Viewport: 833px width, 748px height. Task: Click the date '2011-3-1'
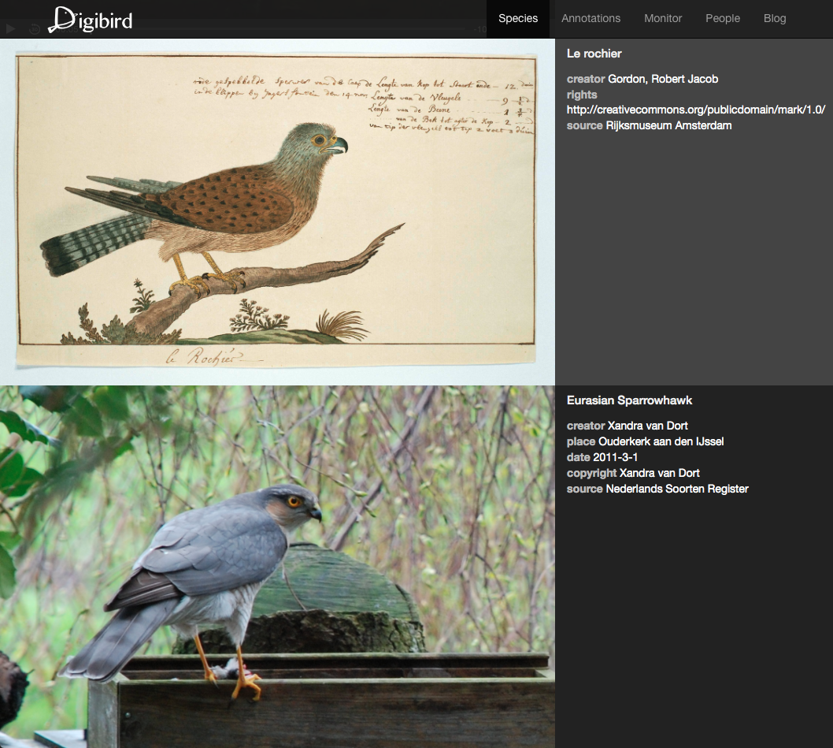615,457
